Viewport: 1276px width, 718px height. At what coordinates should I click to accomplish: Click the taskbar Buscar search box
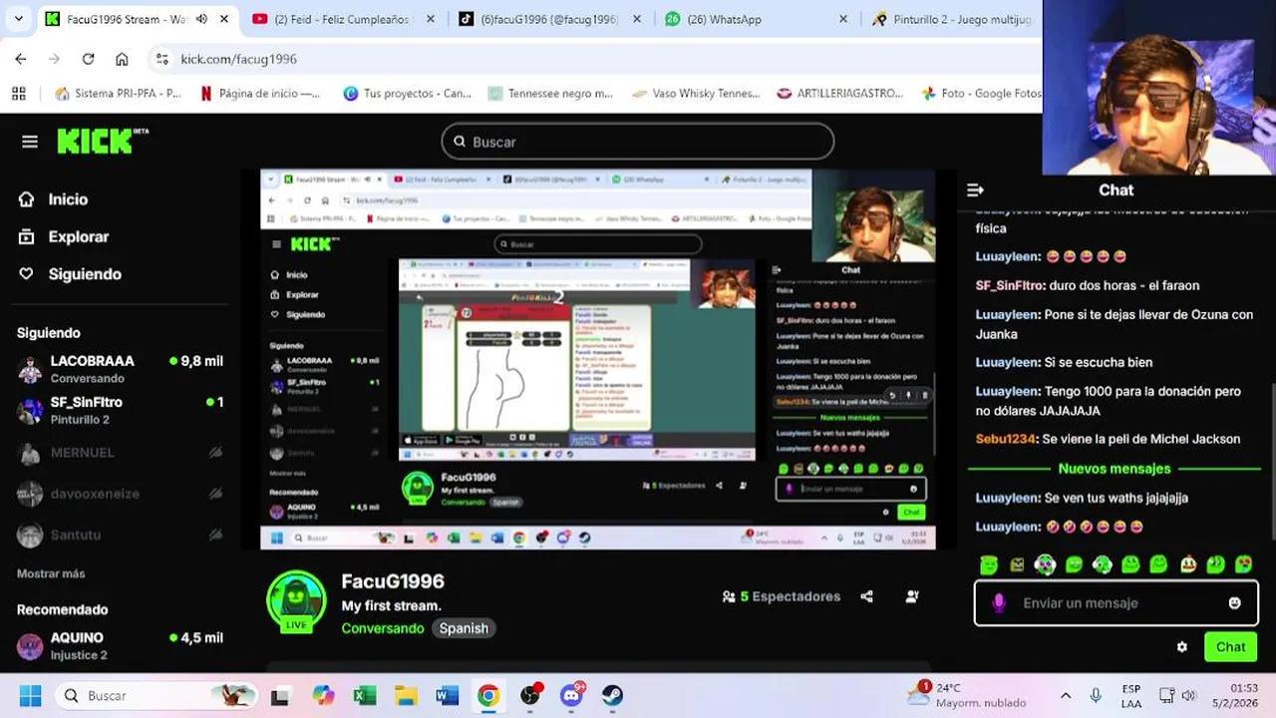[158, 695]
